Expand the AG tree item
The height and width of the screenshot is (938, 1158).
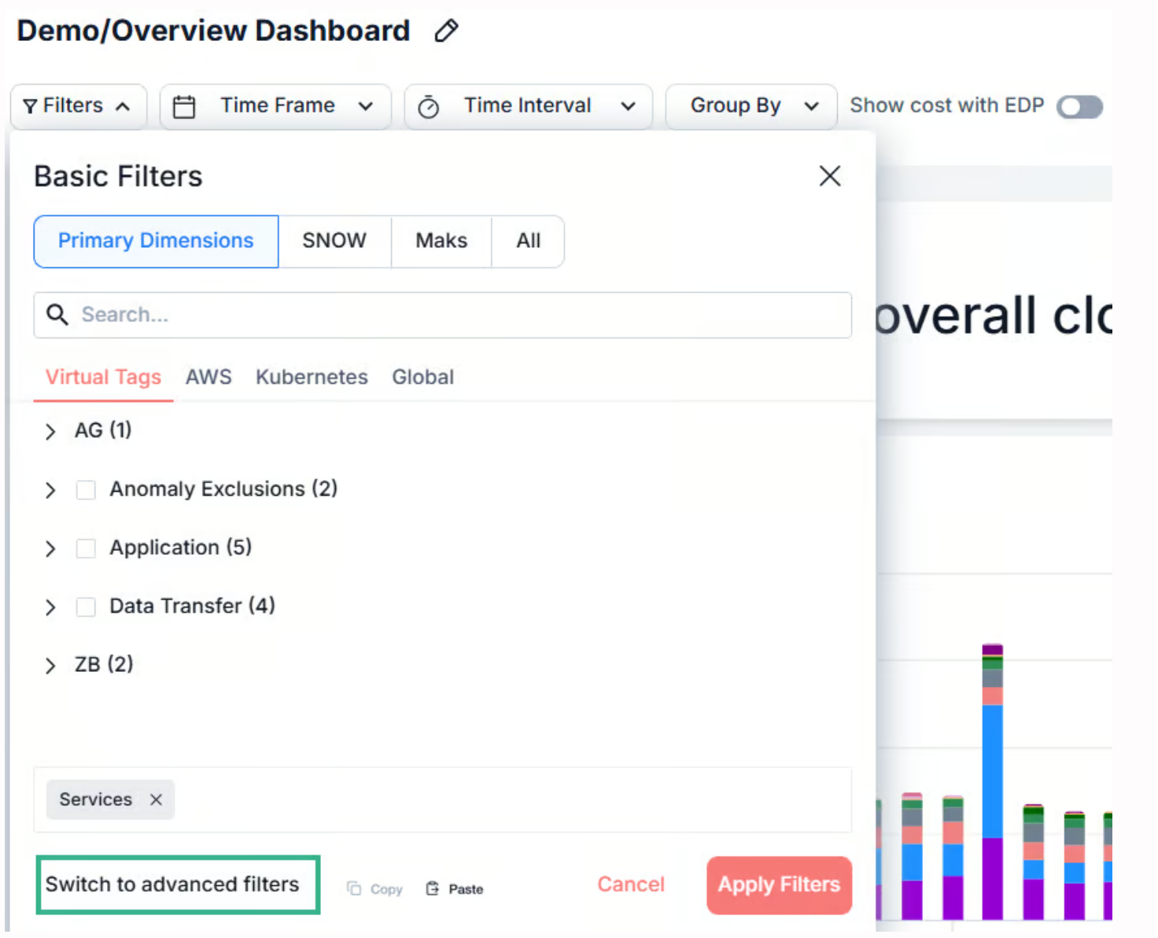pos(50,431)
